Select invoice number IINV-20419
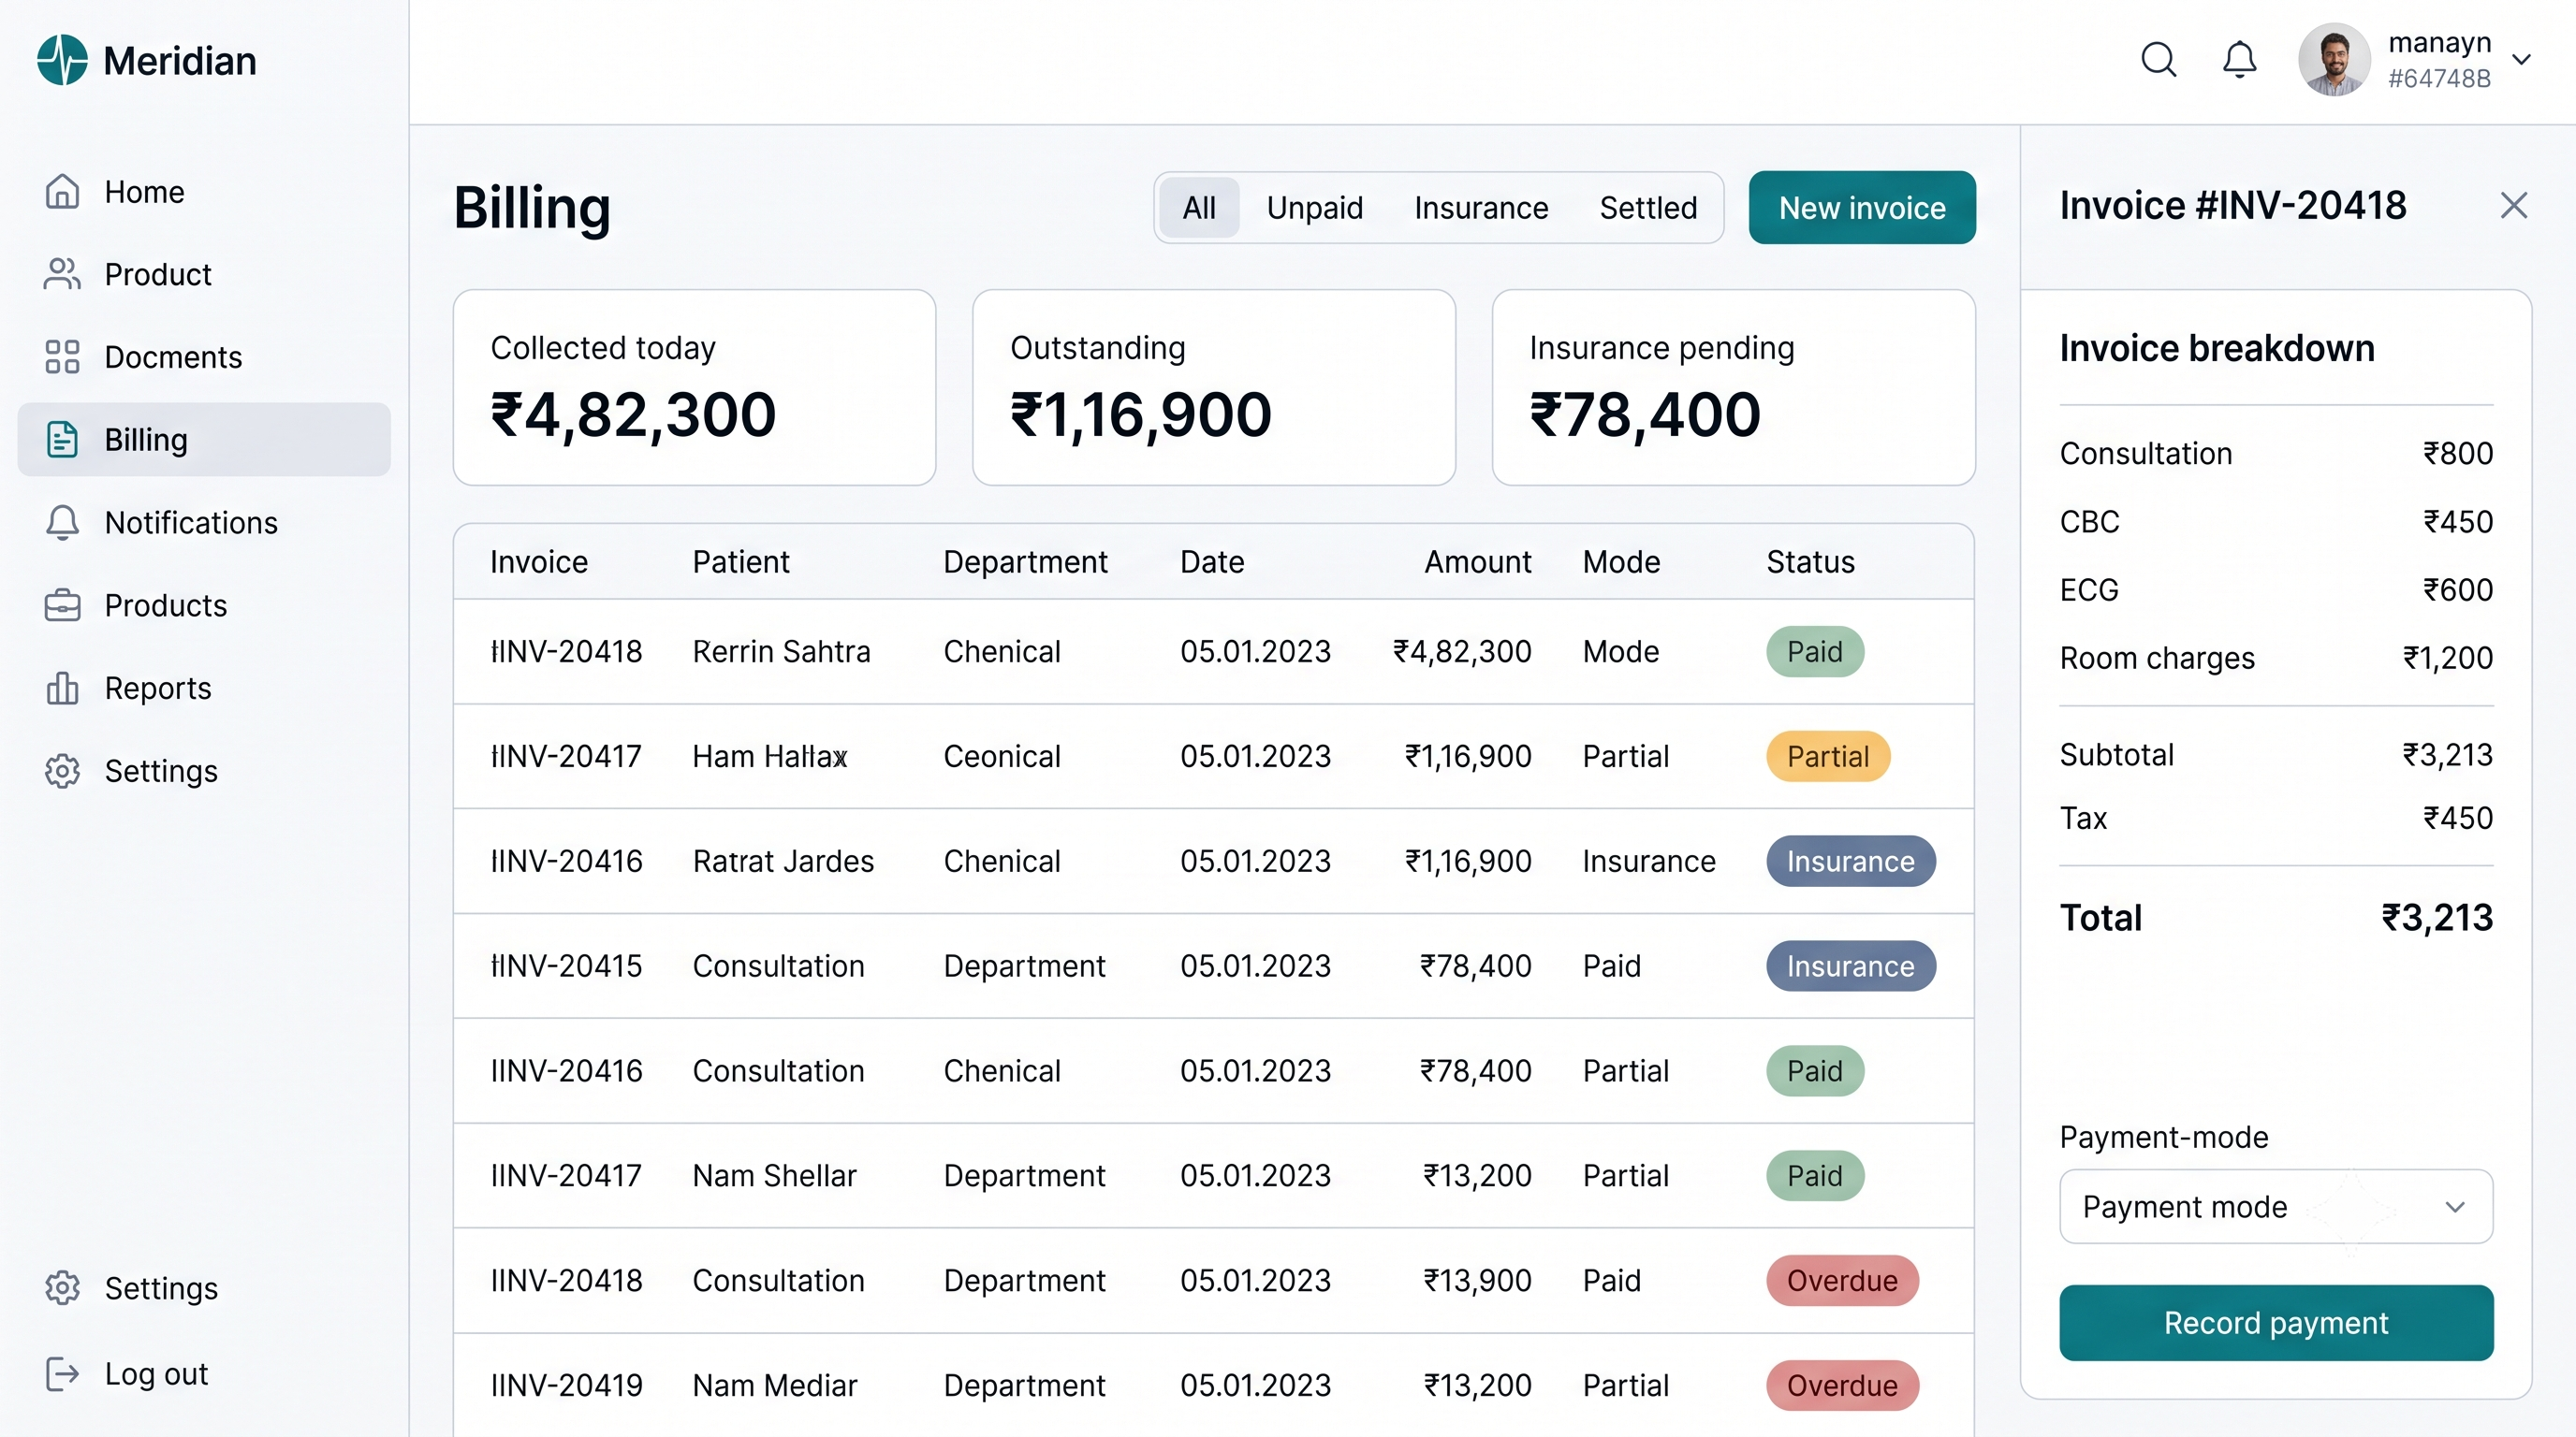The image size is (2576, 1437). tap(566, 1386)
